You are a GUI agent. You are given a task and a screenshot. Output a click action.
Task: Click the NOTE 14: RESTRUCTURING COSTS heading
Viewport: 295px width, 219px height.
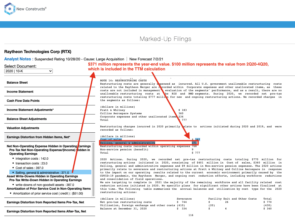[x=123, y=80]
